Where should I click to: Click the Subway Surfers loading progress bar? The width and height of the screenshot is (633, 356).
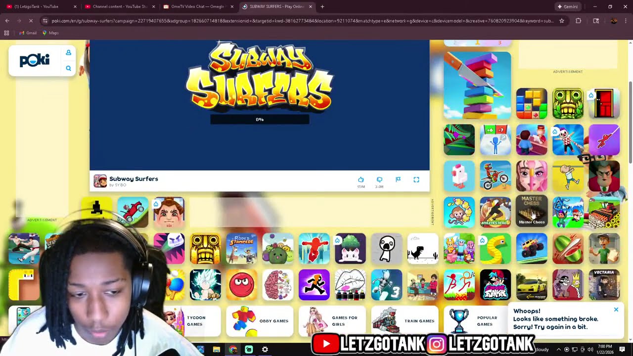pyautogui.click(x=260, y=119)
